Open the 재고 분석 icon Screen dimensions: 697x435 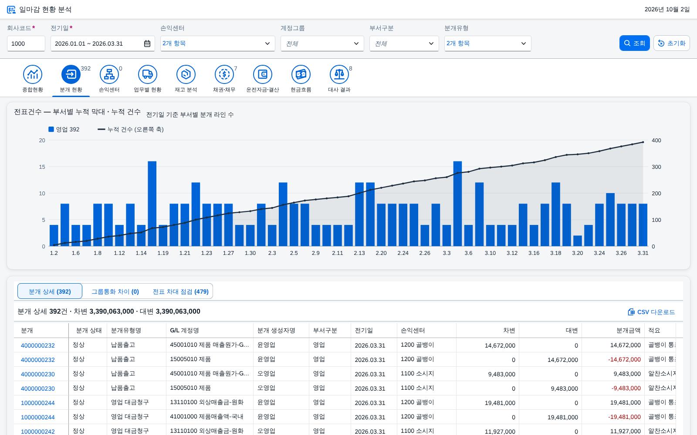(x=186, y=74)
